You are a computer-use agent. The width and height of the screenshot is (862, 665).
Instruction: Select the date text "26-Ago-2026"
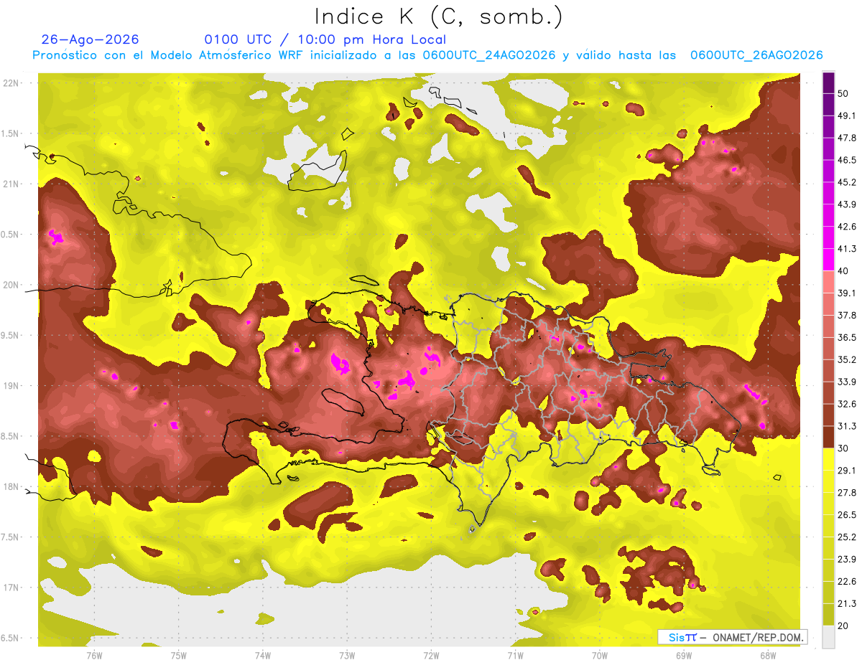90,39
